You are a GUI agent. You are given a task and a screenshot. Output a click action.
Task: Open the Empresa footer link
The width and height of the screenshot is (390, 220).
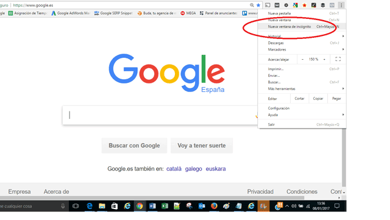point(19,191)
